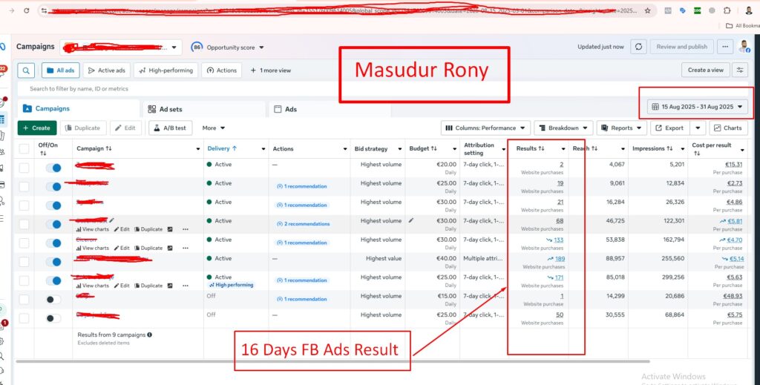Open the date range dropdown 15 Aug – 31 Aug 2025

point(697,107)
